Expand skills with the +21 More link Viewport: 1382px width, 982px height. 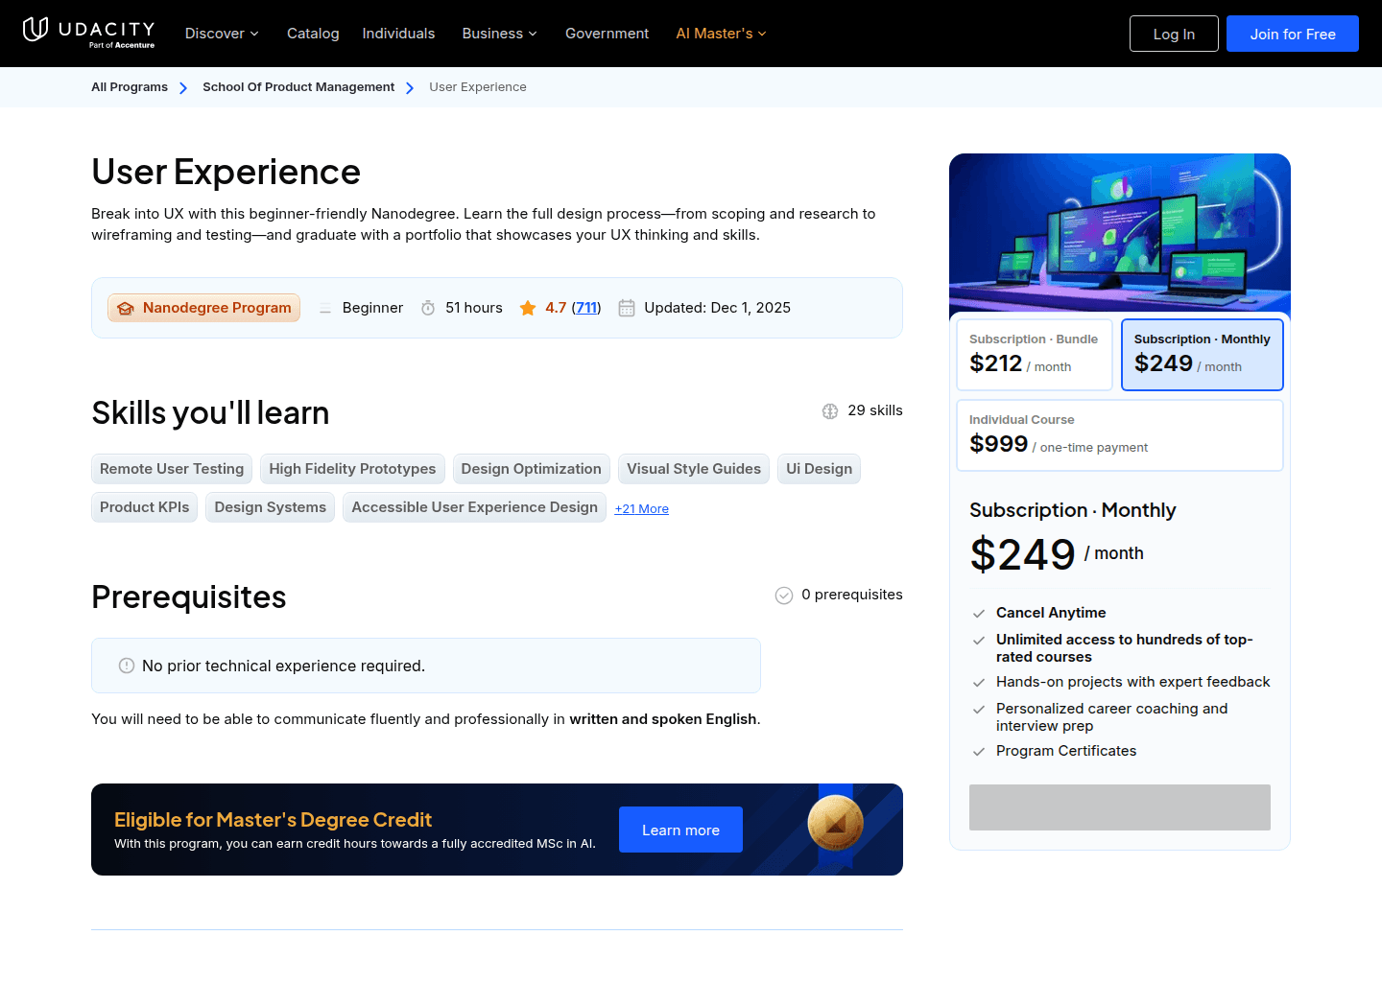[x=641, y=508]
